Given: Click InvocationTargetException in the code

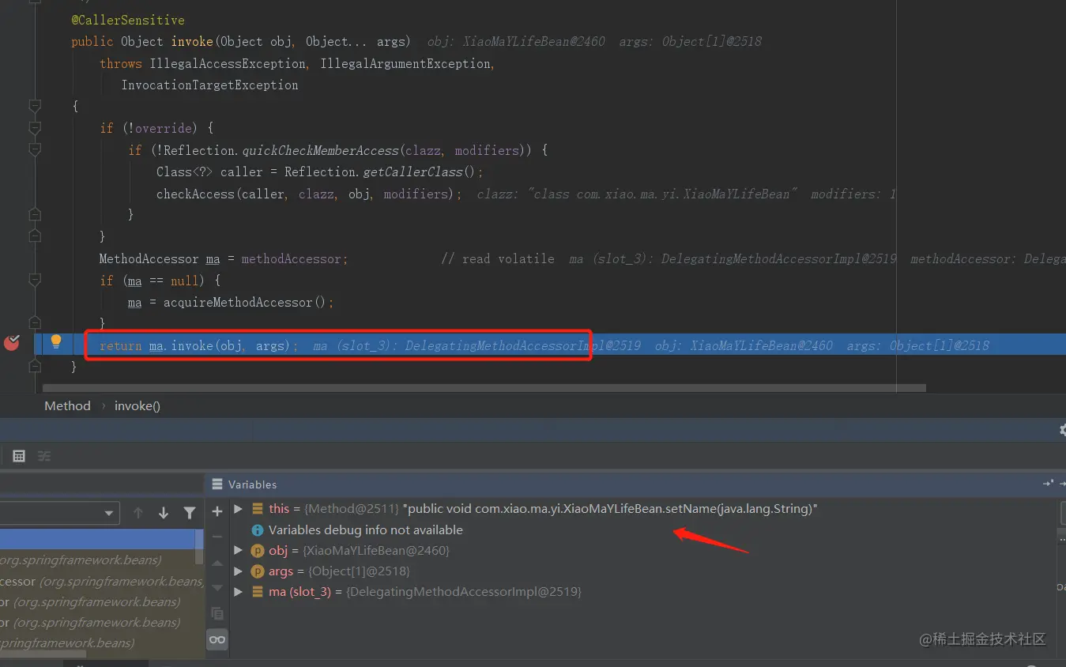Looking at the screenshot, I should [x=209, y=85].
